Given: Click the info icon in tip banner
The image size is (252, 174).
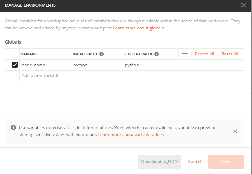Looking at the screenshot, I should pyautogui.click(x=13, y=128).
